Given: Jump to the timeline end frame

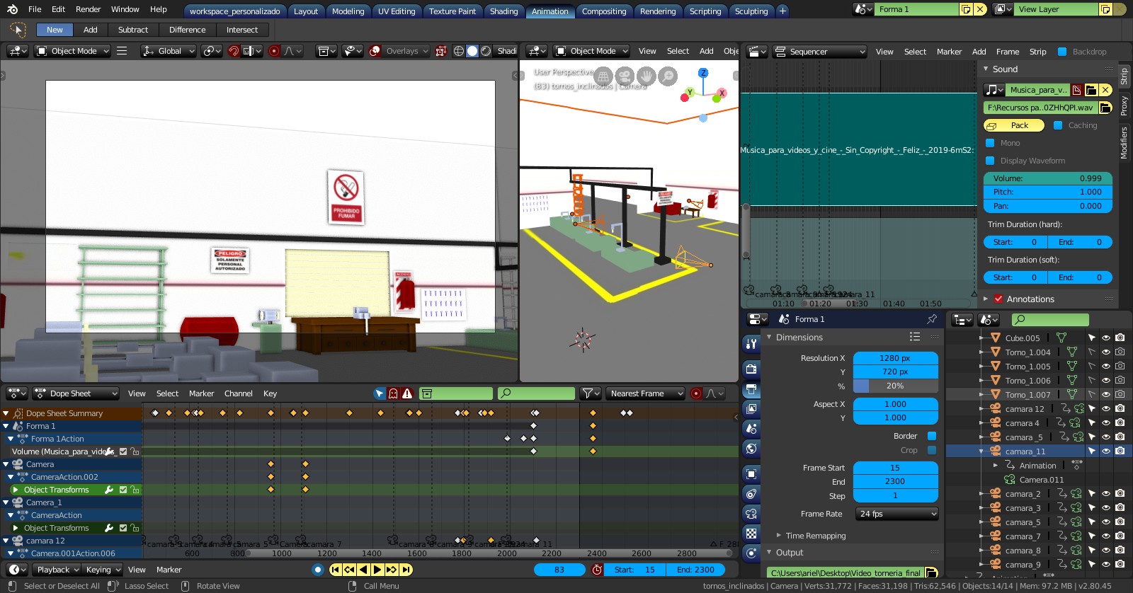Looking at the screenshot, I should pos(406,570).
